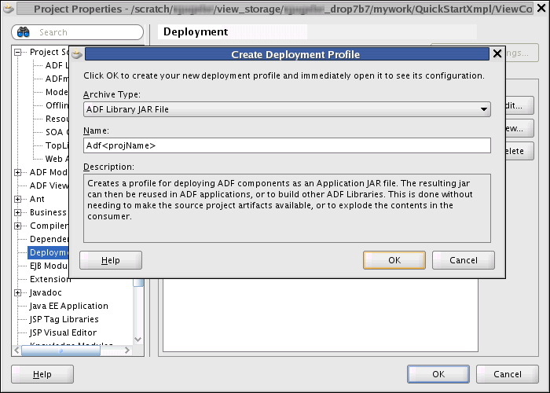The image size is (550, 393).
Task: Click Help in Project Properties window
Action: (42, 374)
